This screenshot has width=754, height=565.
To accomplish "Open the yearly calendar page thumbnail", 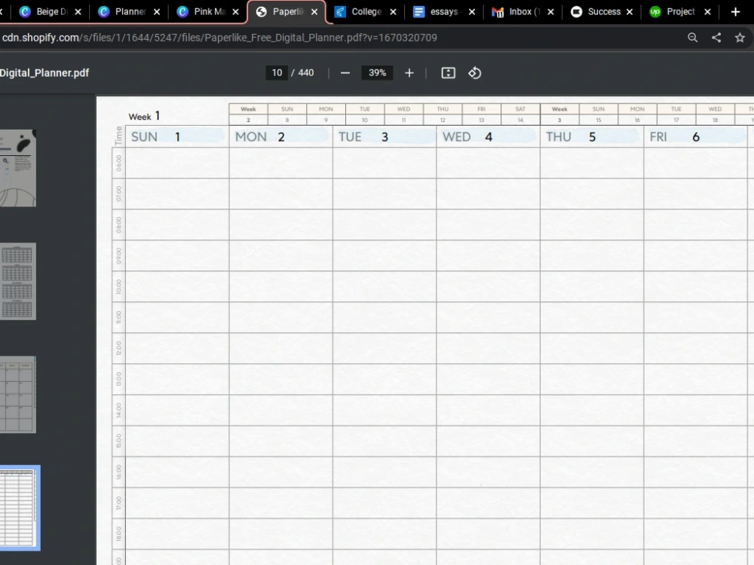I will 18,281.
